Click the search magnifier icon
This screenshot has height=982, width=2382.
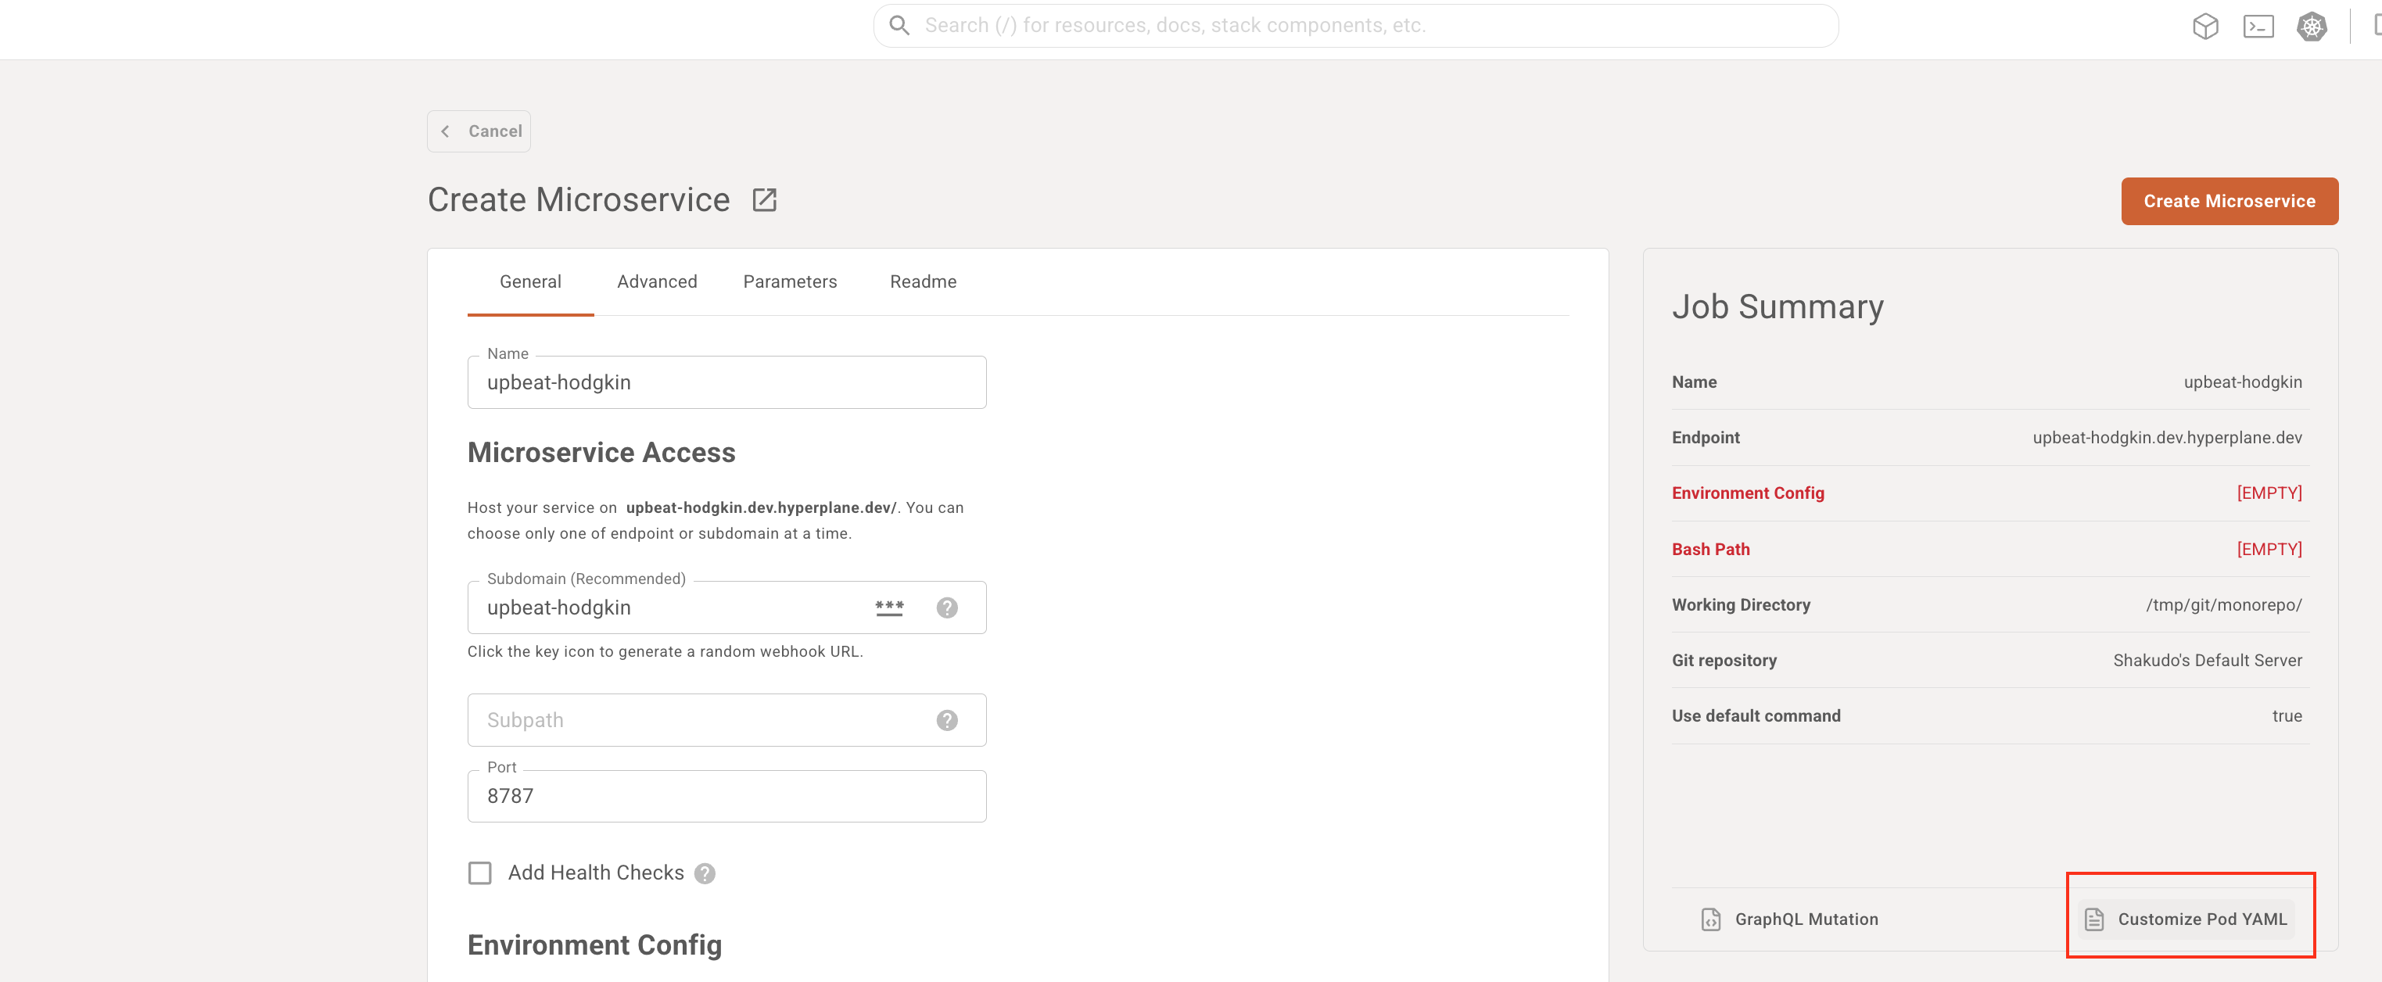click(899, 25)
